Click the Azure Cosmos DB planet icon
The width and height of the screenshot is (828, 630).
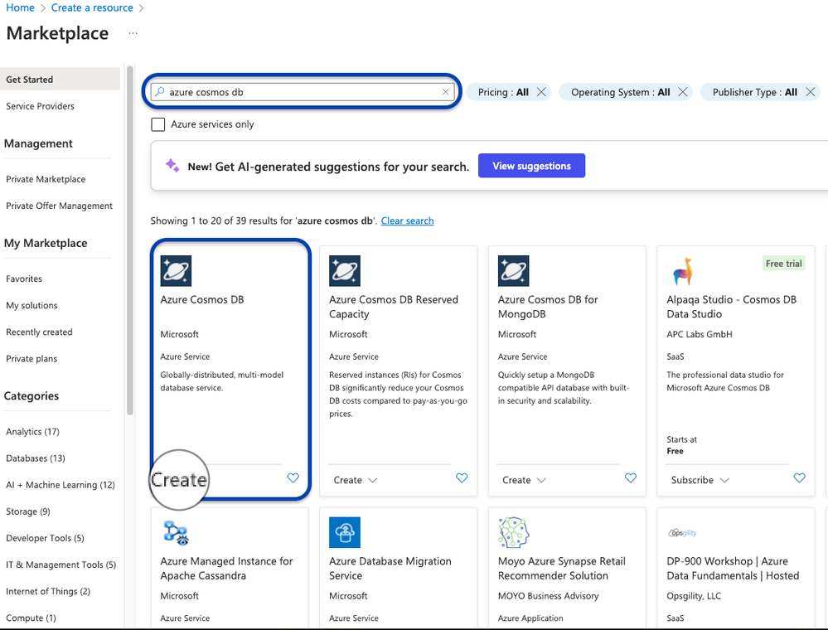click(176, 271)
